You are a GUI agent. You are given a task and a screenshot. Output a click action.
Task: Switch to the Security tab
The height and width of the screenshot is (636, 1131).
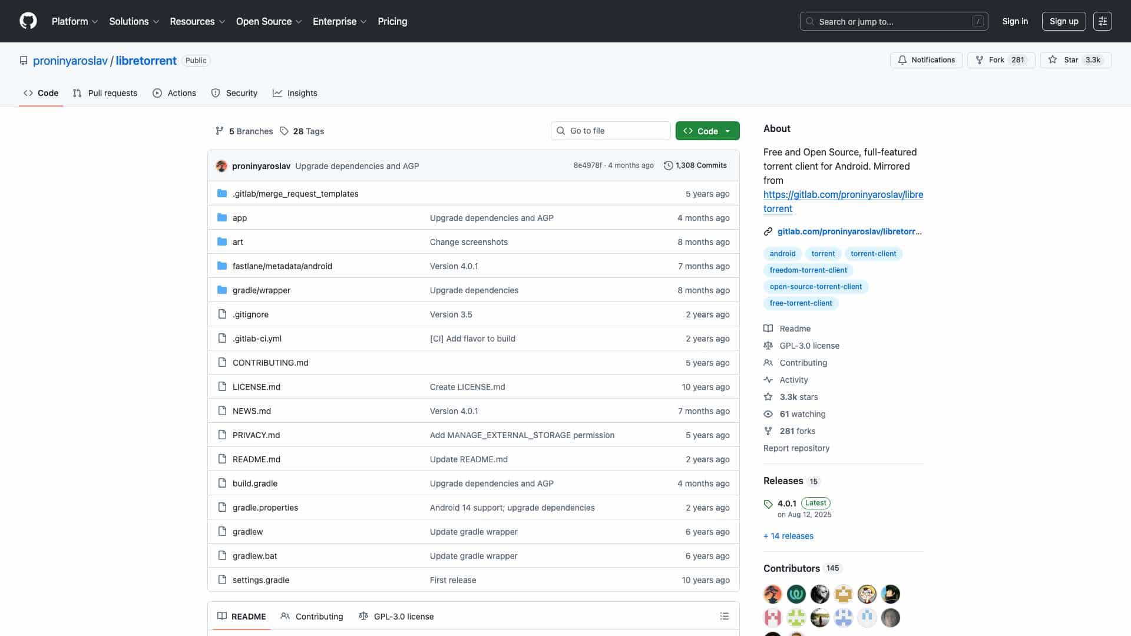coord(234,93)
